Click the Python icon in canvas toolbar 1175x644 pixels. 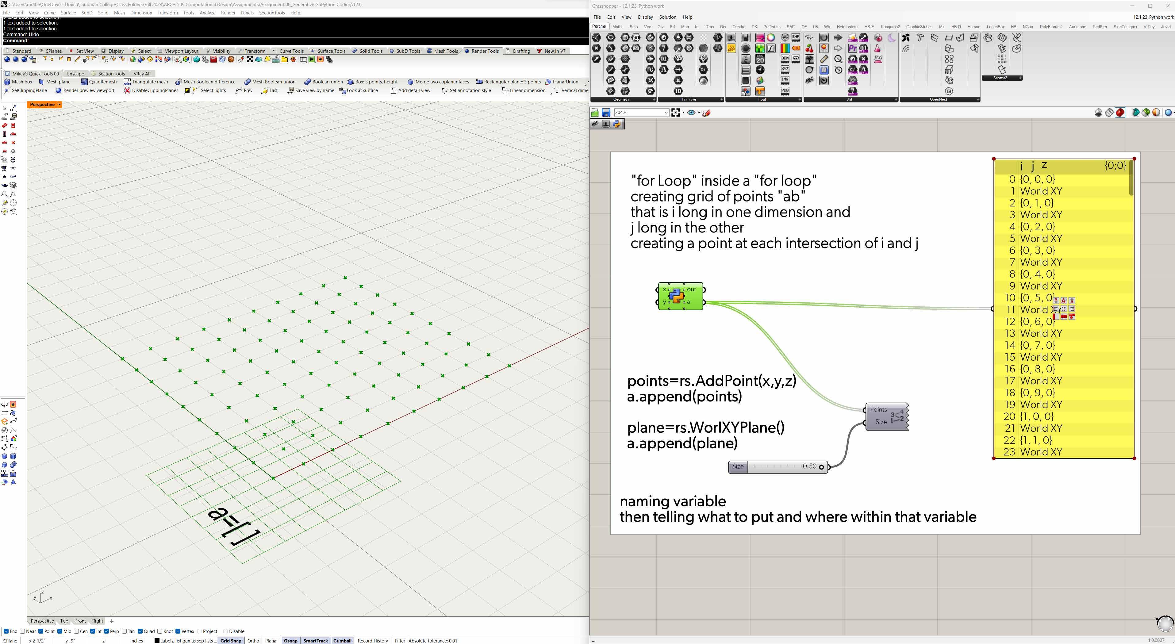click(617, 124)
